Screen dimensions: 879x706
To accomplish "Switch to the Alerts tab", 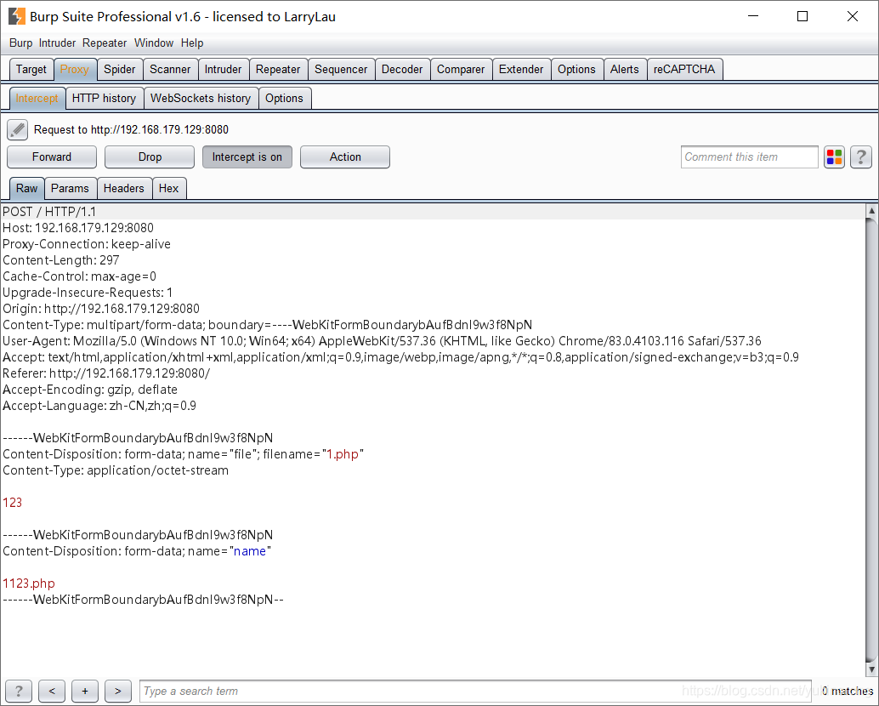I will [625, 70].
